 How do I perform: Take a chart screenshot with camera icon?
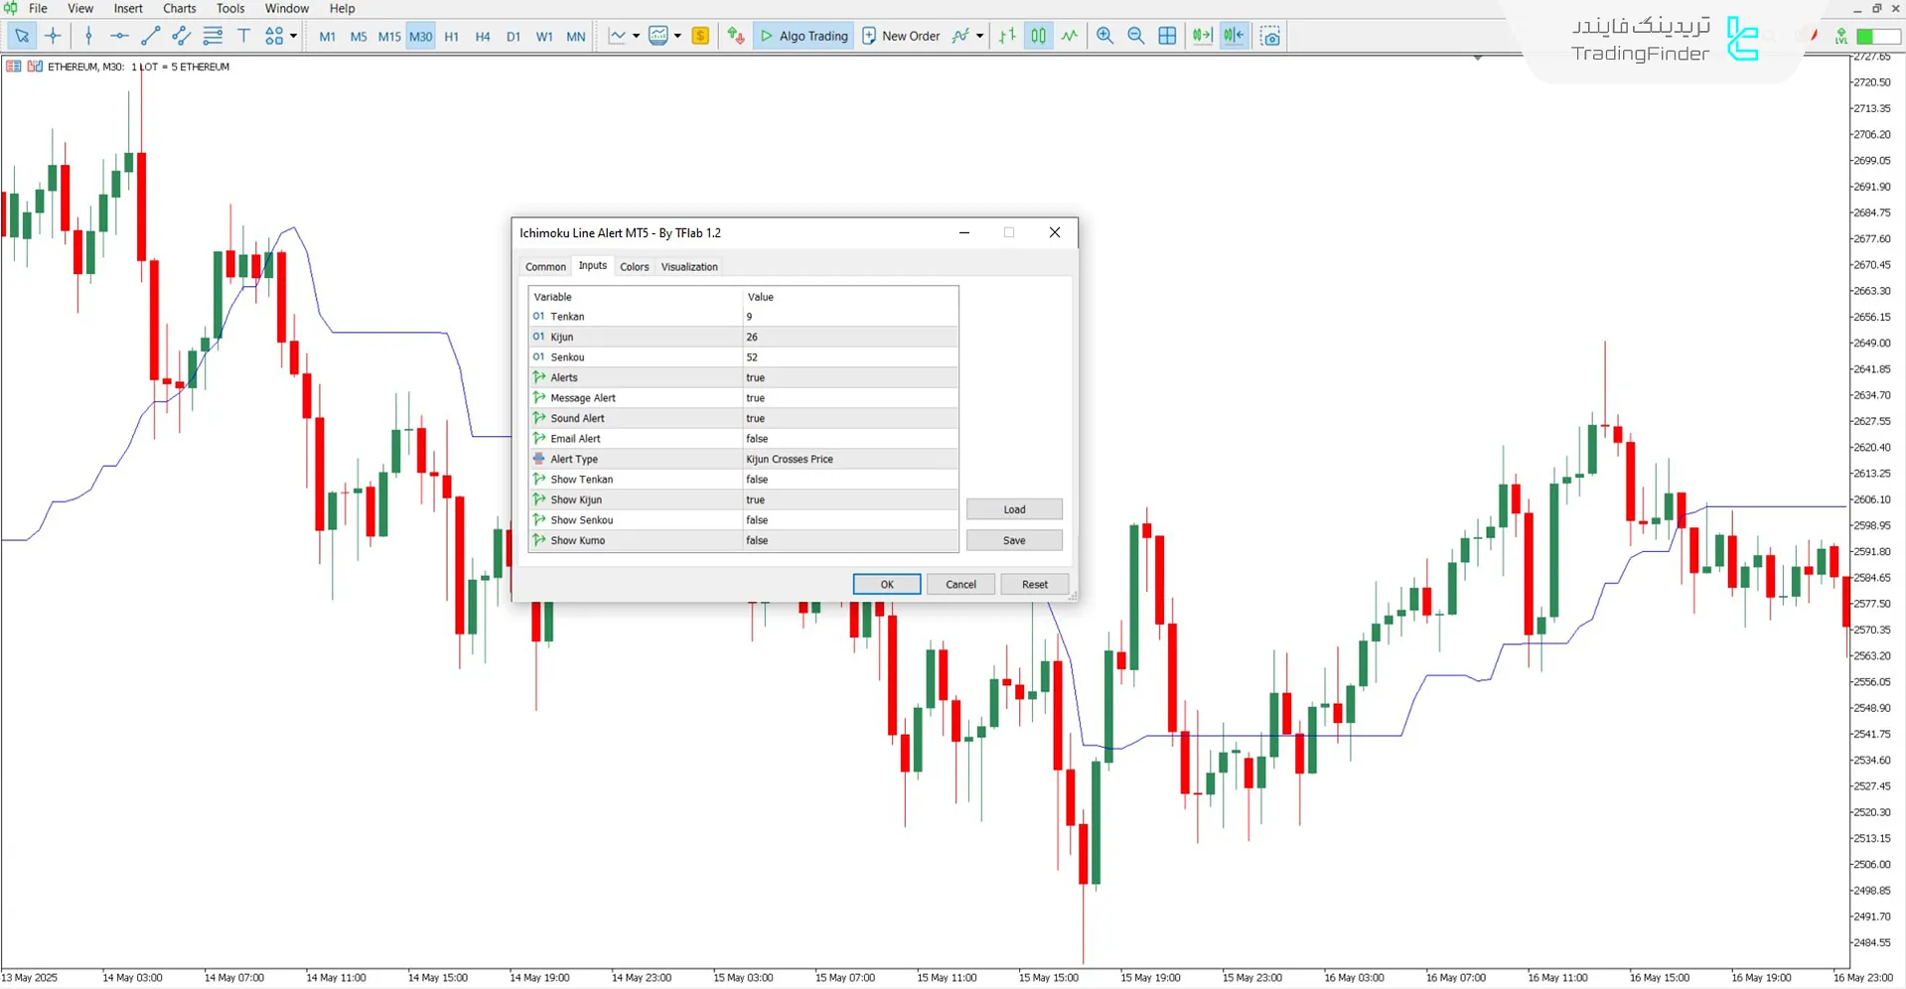[x=1270, y=36]
